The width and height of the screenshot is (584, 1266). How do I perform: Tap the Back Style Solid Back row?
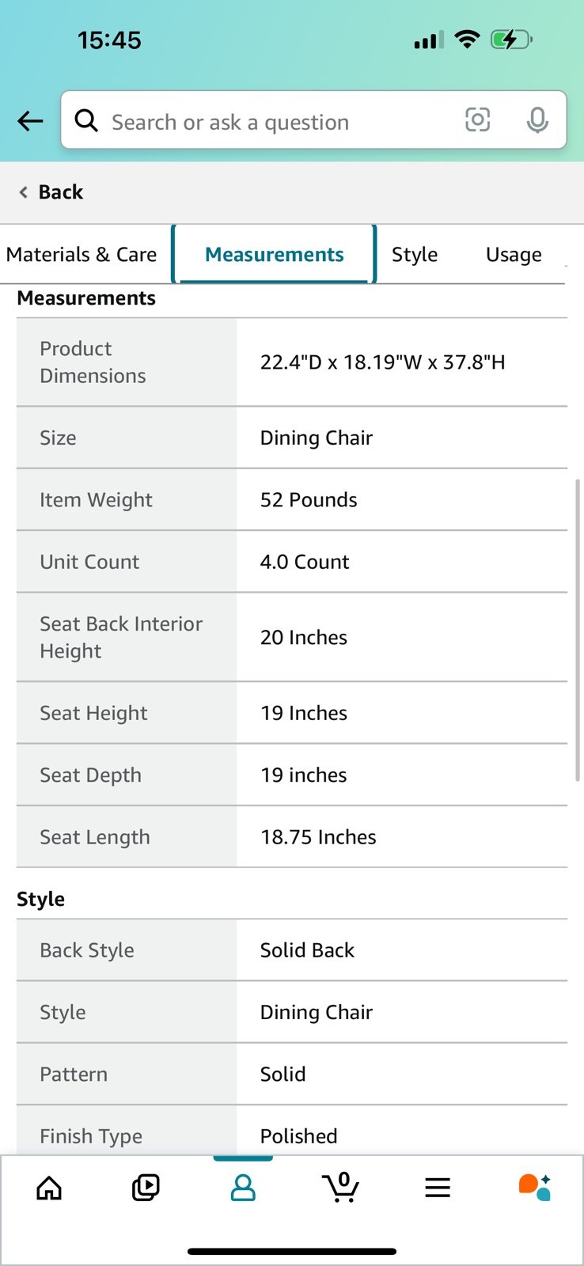click(x=292, y=950)
